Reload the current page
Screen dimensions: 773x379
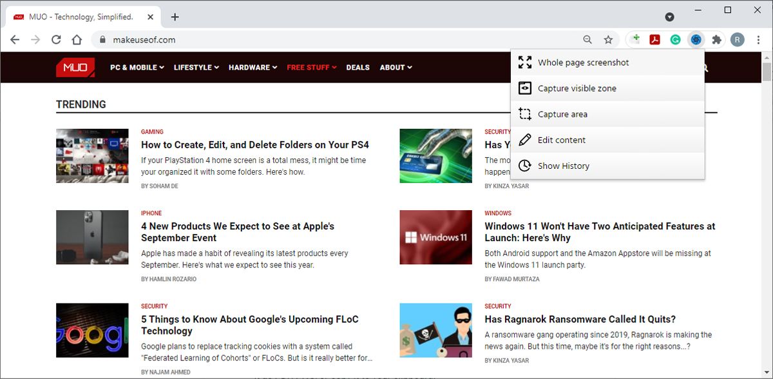[56, 40]
